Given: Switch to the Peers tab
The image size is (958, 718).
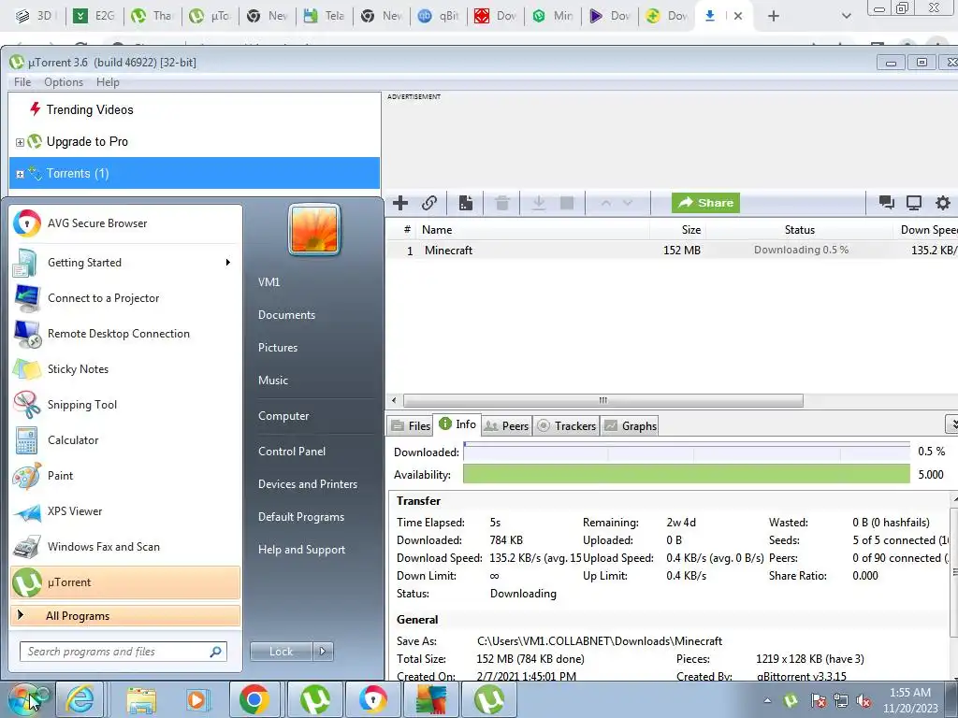Looking at the screenshot, I should pos(506,425).
